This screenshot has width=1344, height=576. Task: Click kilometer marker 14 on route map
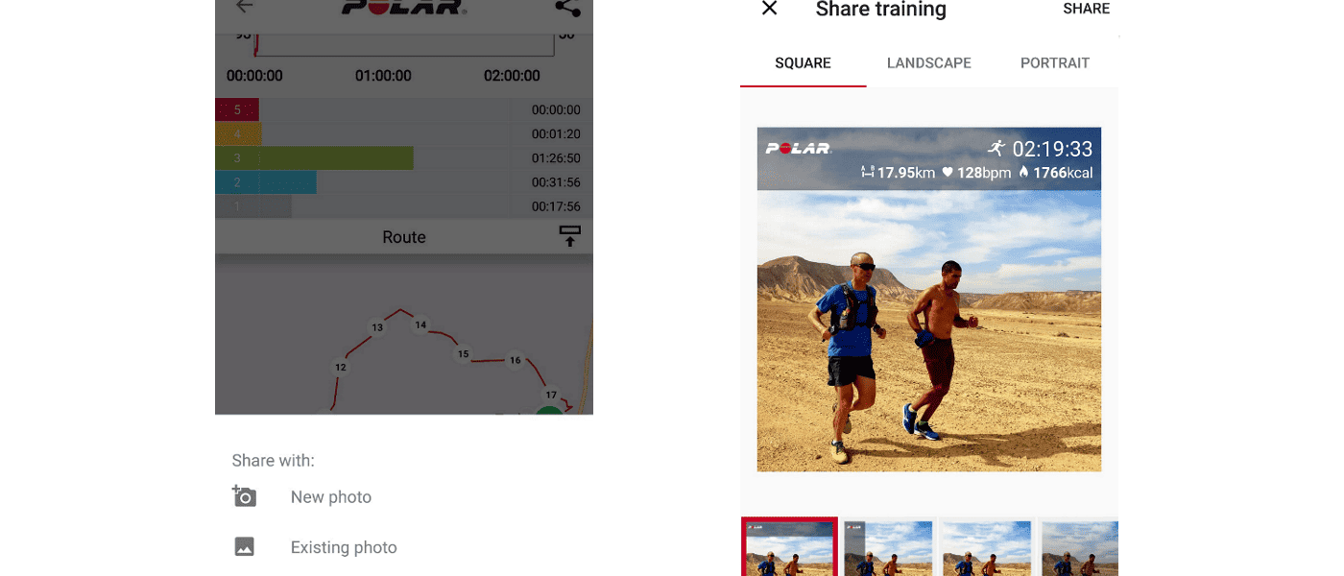pos(420,325)
